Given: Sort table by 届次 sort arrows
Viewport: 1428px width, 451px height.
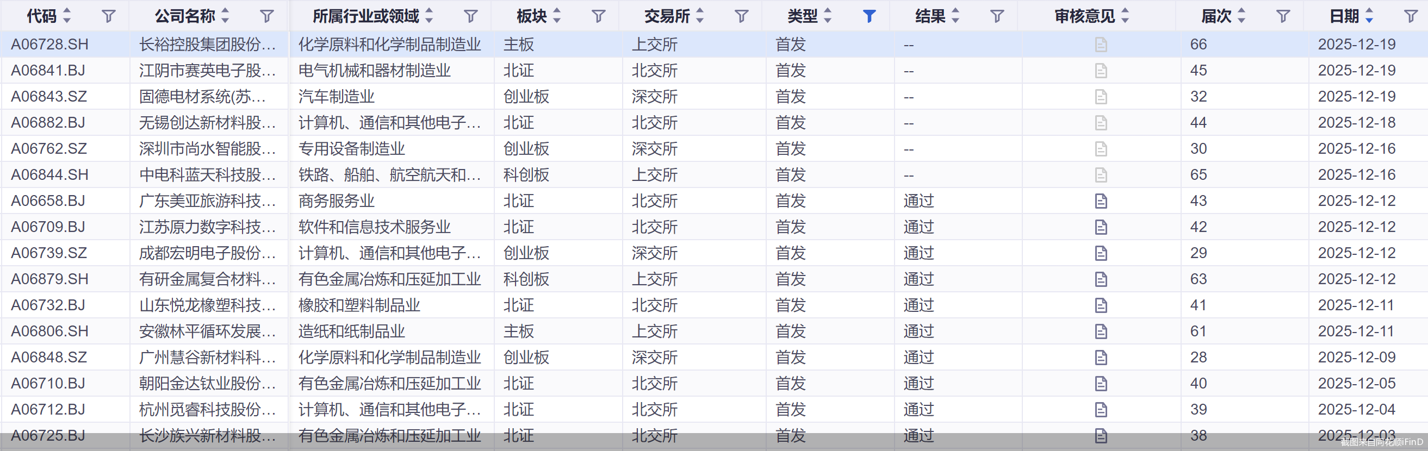Looking at the screenshot, I should click(1241, 16).
